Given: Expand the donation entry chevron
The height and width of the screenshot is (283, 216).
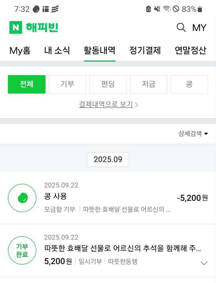Looking at the screenshot, I should point(204,263).
